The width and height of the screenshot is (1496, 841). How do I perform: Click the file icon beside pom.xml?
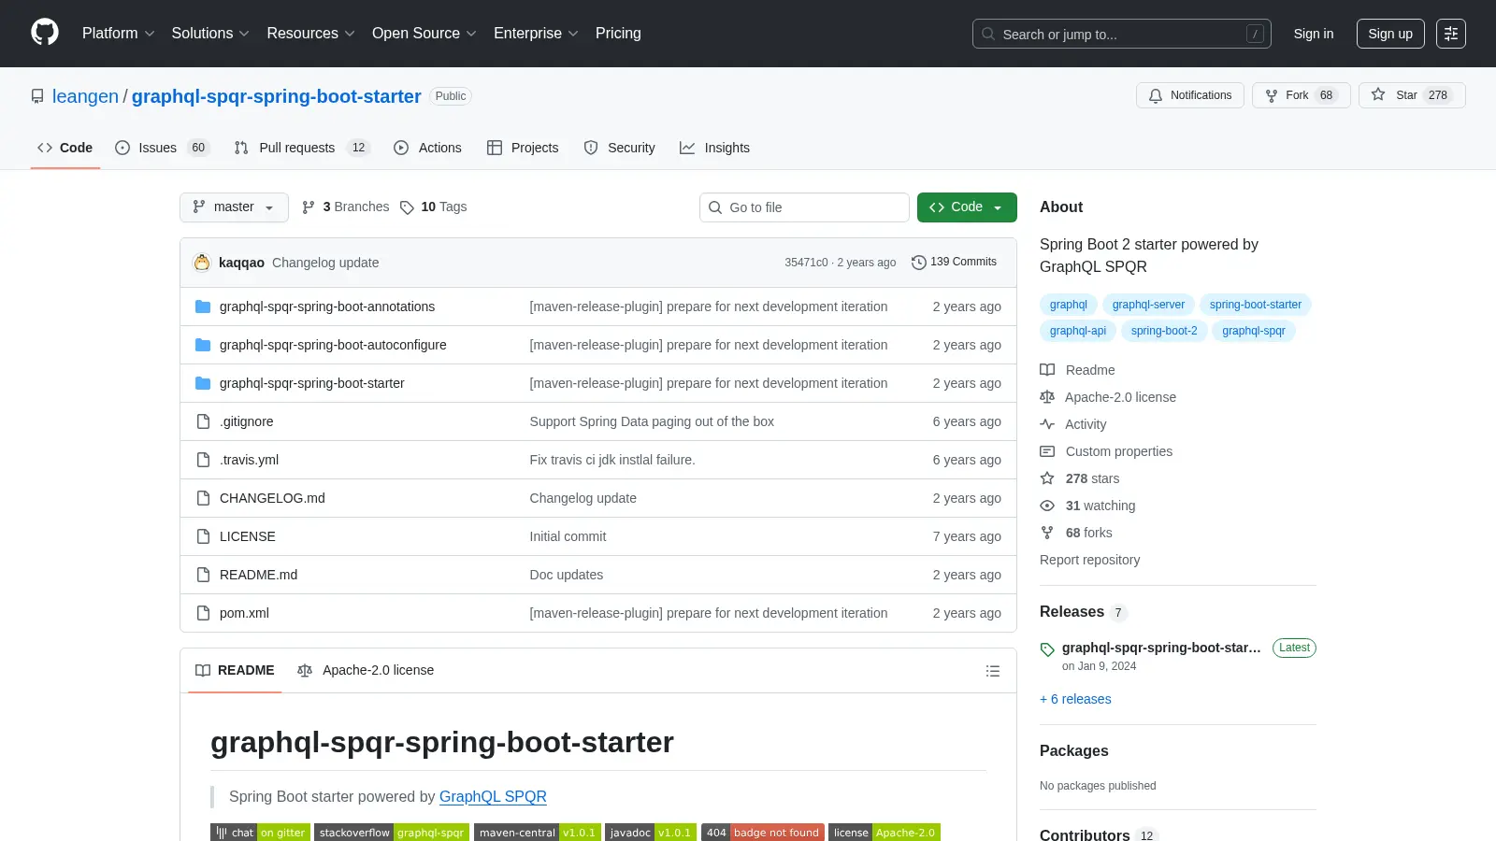click(x=203, y=613)
